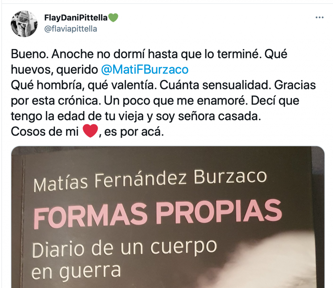Click the red heart emoji in the tweet
Screen dimensions: 333x288
pyautogui.click(x=90, y=131)
